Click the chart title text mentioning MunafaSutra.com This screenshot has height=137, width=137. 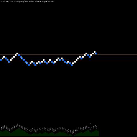[27, 2]
